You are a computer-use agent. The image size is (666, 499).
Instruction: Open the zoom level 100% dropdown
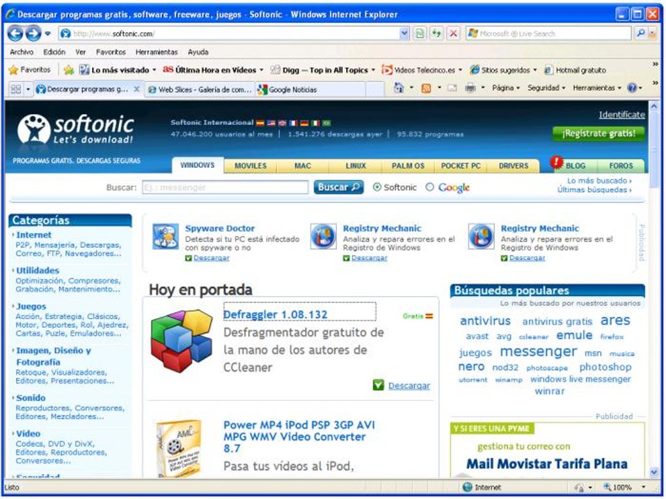[x=644, y=487]
